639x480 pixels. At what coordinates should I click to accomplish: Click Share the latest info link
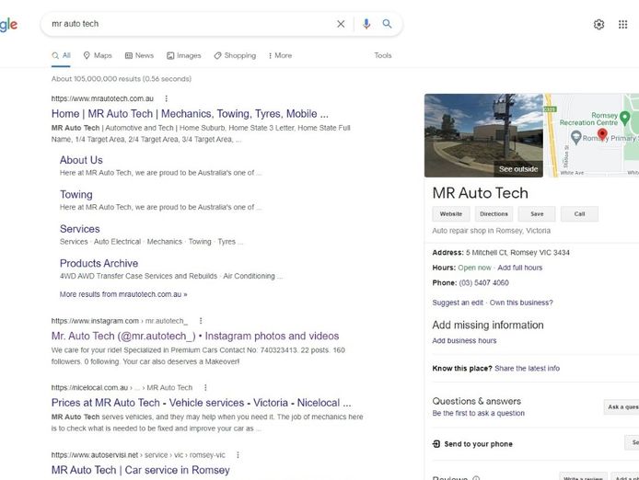click(527, 368)
